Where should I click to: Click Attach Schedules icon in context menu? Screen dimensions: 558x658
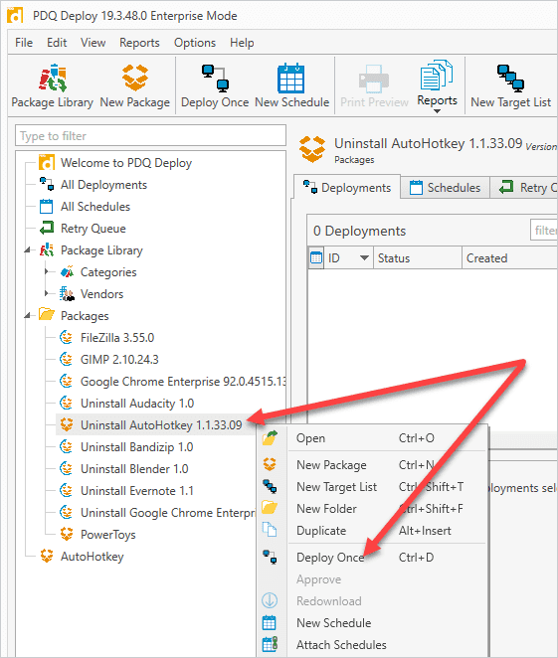tap(270, 644)
